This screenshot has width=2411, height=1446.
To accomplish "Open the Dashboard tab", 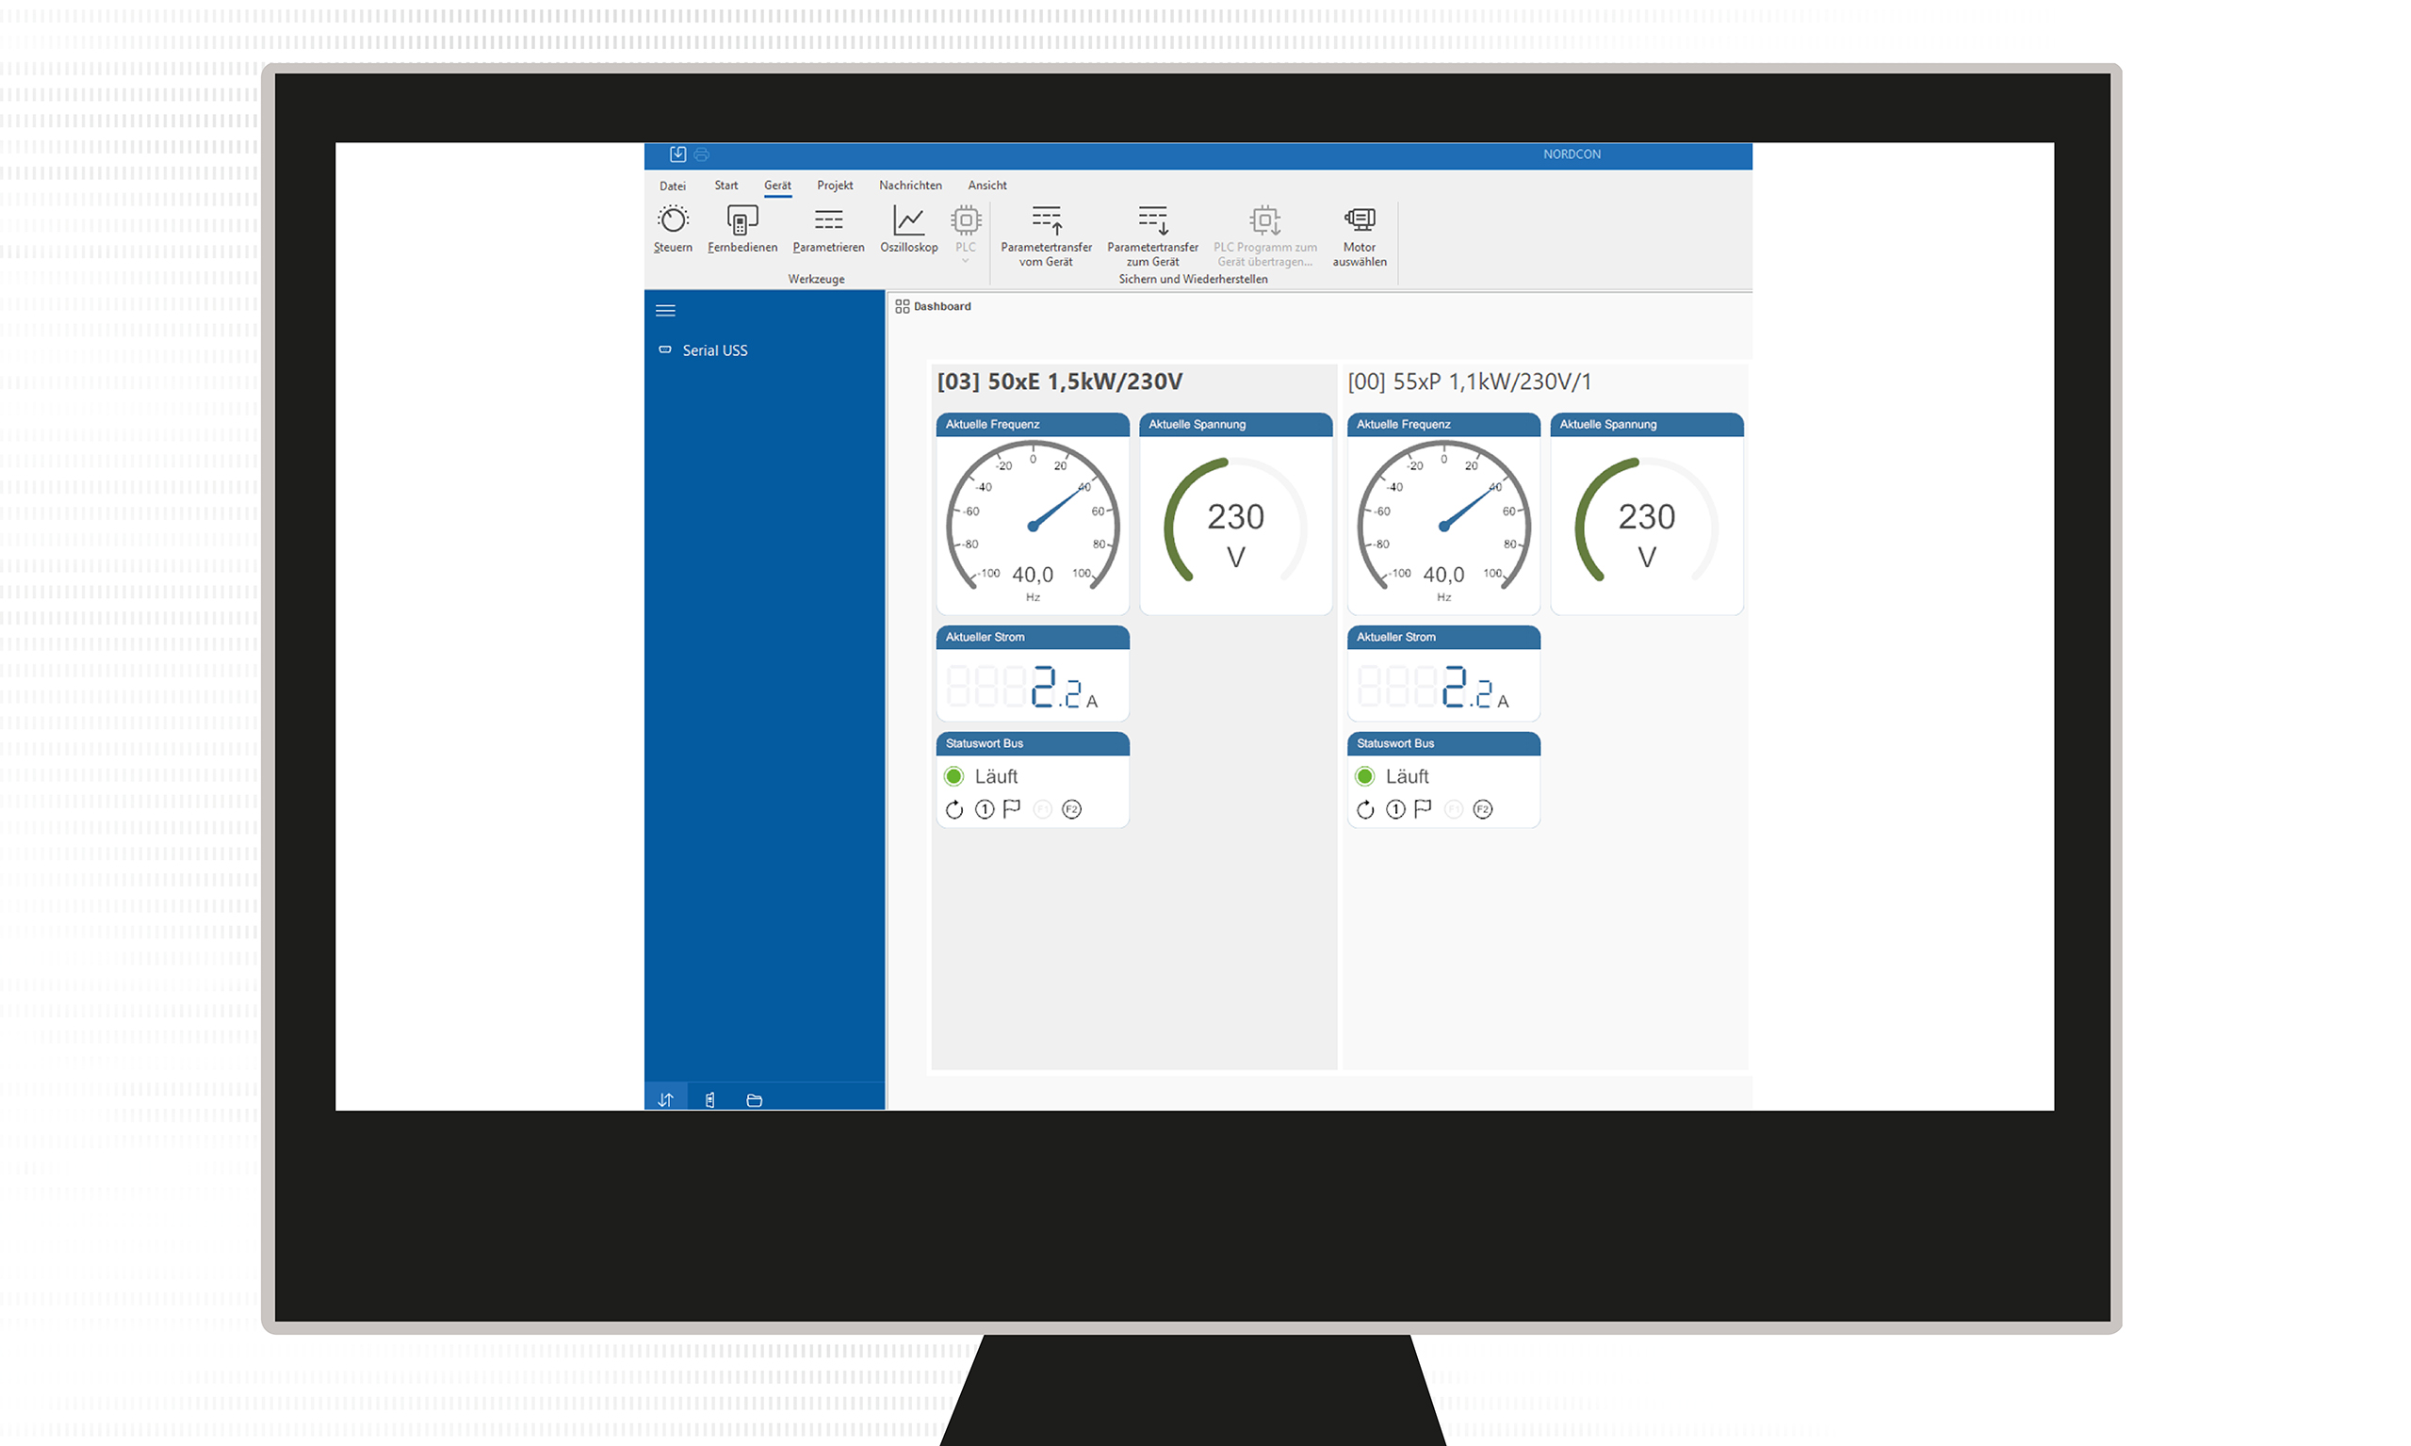I will 933,307.
